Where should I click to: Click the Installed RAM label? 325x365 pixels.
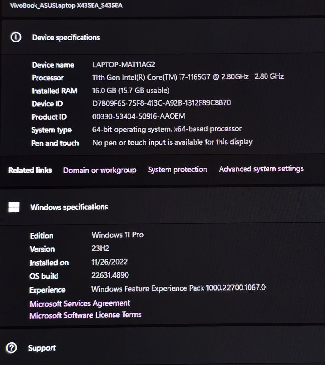coord(54,91)
